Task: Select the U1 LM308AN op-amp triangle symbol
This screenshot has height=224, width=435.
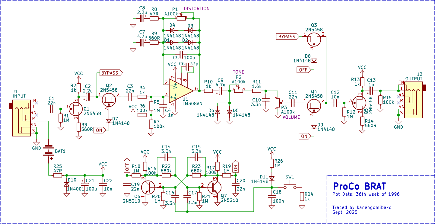Action: pyautogui.click(x=181, y=91)
